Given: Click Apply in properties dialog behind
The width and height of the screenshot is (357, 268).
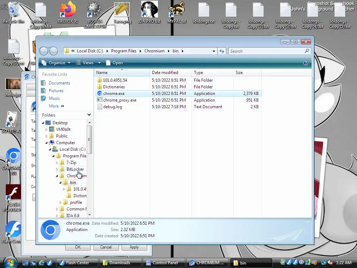Looking at the screenshot, I should coord(134,247).
